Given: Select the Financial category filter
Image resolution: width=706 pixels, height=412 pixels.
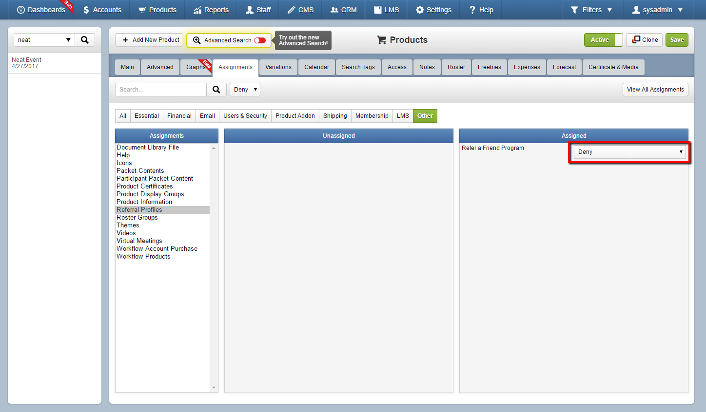Looking at the screenshot, I should [x=179, y=116].
